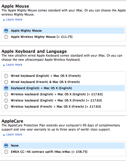127x161 pixels.
Task: Select Keyboard (English) + Mac OS X (English)
Action: pos(6,88)
